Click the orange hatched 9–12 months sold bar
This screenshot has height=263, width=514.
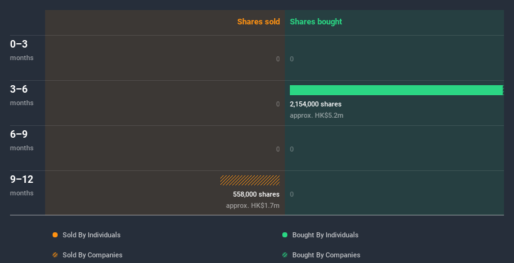pyautogui.click(x=250, y=180)
